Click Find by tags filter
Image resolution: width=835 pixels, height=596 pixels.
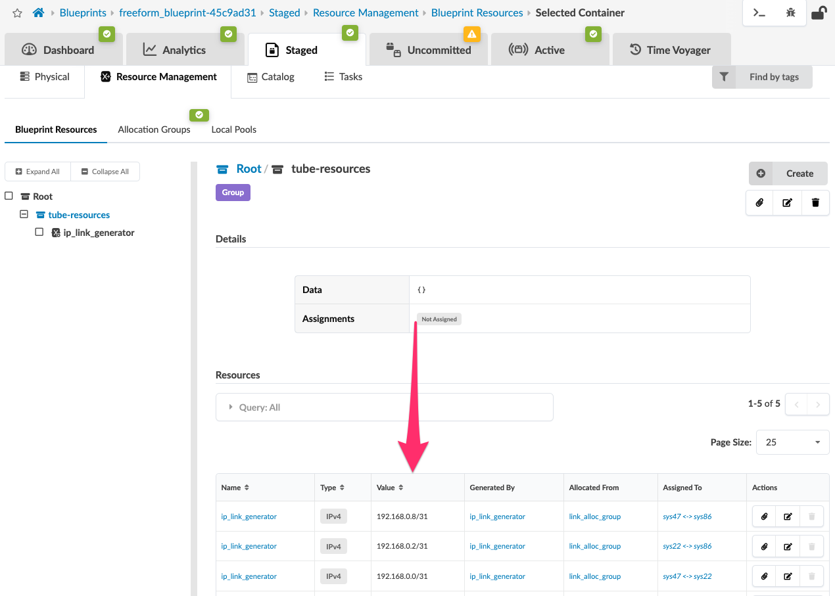762,77
